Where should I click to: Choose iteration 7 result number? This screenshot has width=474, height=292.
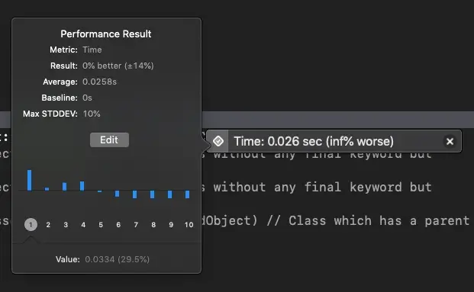[x=136, y=225]
